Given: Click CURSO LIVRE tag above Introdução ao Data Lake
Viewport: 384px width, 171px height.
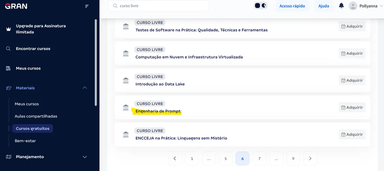Looking at the screenshot, I should [x=150, y=77].
